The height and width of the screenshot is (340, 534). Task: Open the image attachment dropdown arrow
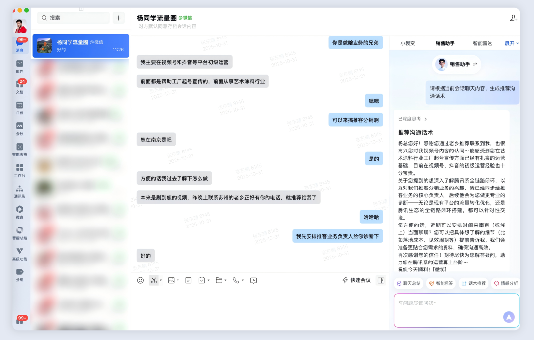[178, 280]
